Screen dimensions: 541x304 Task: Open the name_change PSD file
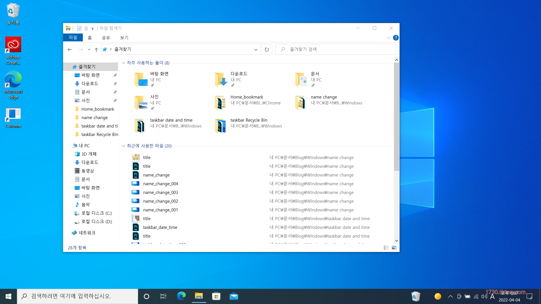point(156,175)
